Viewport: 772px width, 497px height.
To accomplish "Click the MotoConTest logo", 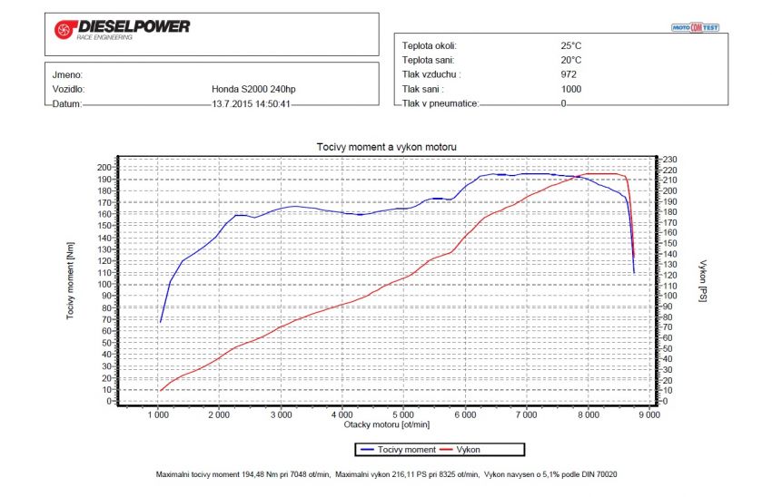I will coord(695,27).
